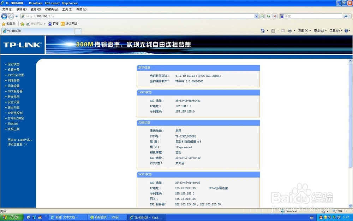Screen dimensions: 353x221
Task: Open 动态DNS in router sidebar
Action: point(13,124)
